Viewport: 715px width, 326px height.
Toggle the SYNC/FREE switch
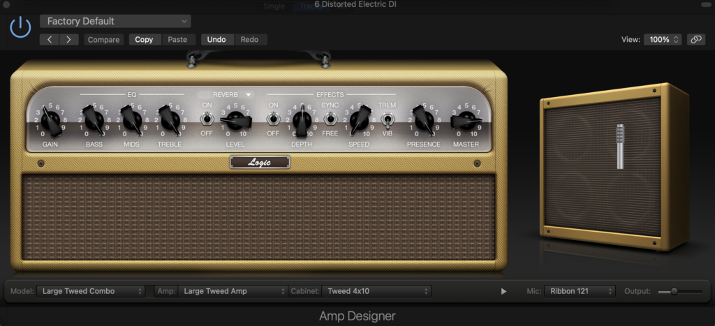coord(330,119)
